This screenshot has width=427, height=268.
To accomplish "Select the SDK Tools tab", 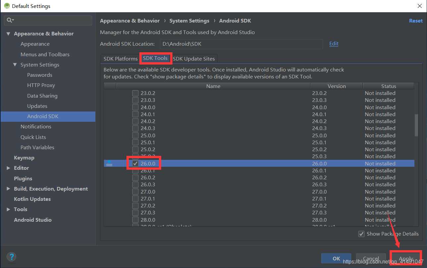I will coord(155,58).
